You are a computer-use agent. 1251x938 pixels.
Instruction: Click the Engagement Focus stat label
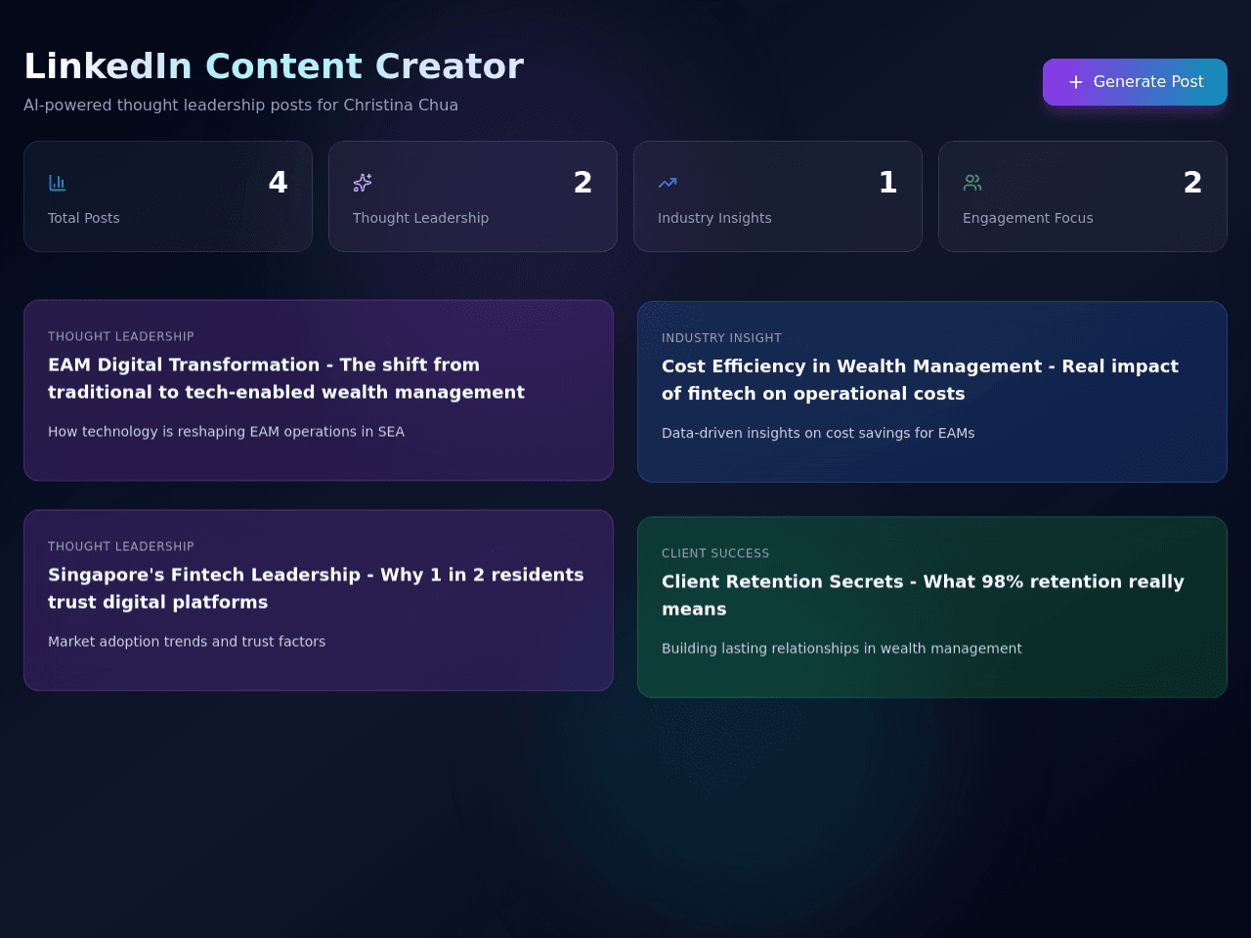(x=1027, y=218)
